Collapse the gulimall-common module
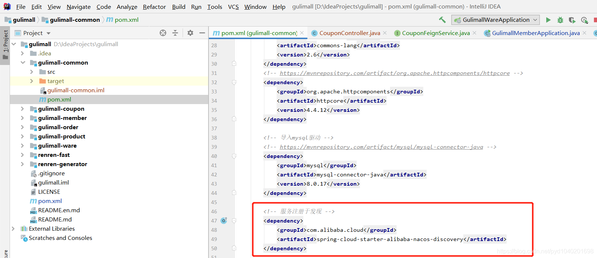This screenshot has width=597, height=258. 23,62
